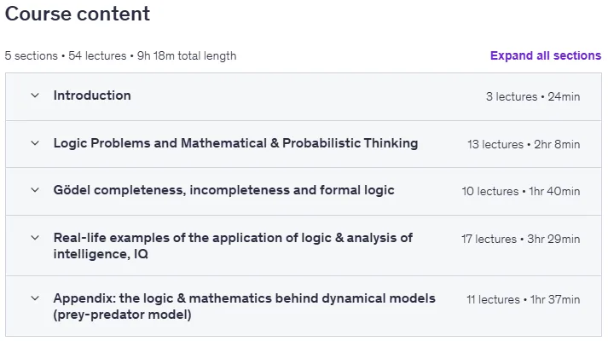Click the 9h 18m total length text
The height and width of the screenshot is (341, 608).
pyautogui.click(x=187, y=55)
